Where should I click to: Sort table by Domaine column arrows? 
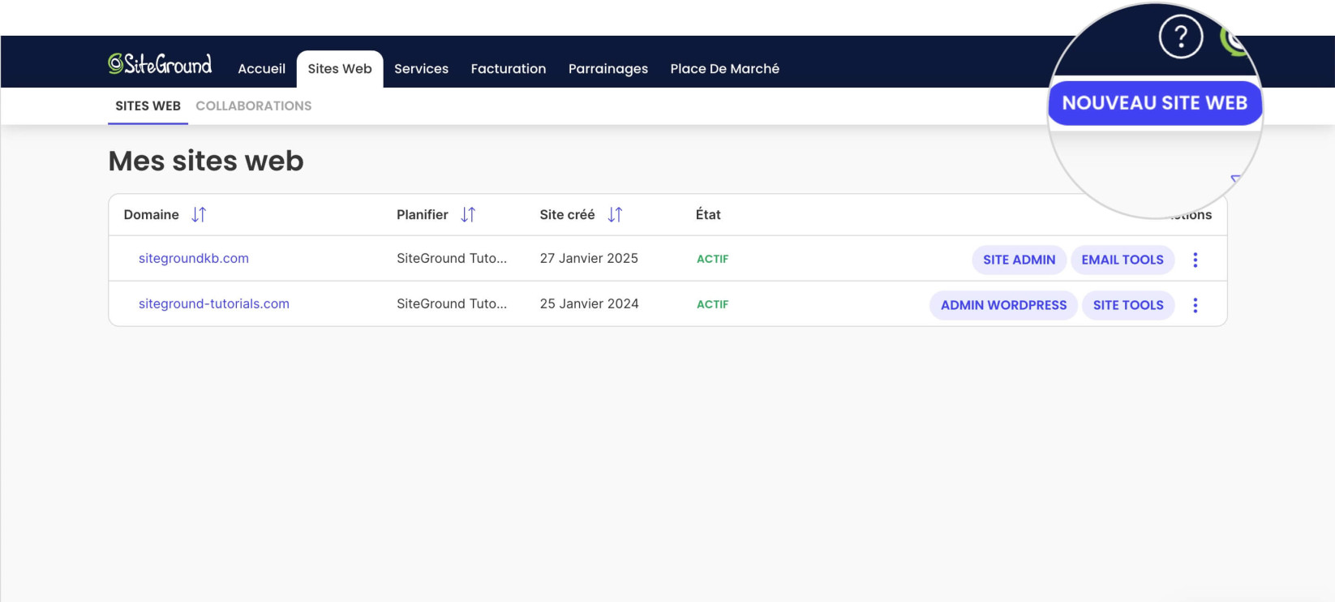[x=199, y=215]
